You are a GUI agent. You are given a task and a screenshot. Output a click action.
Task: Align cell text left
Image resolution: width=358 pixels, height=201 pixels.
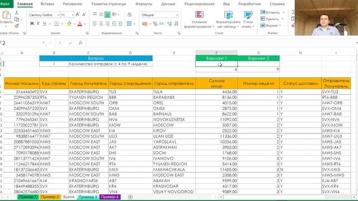[x=95, y=23]
